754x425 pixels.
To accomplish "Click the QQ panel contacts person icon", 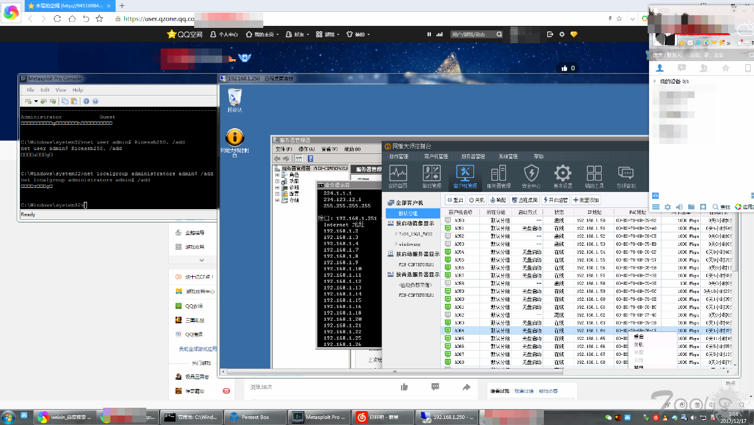I will (660, 68).
